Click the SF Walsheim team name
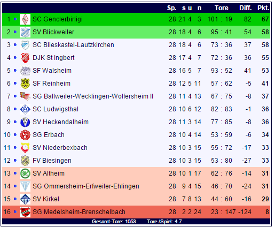Viewport: 275px width, 227px height. click(52, 71)
